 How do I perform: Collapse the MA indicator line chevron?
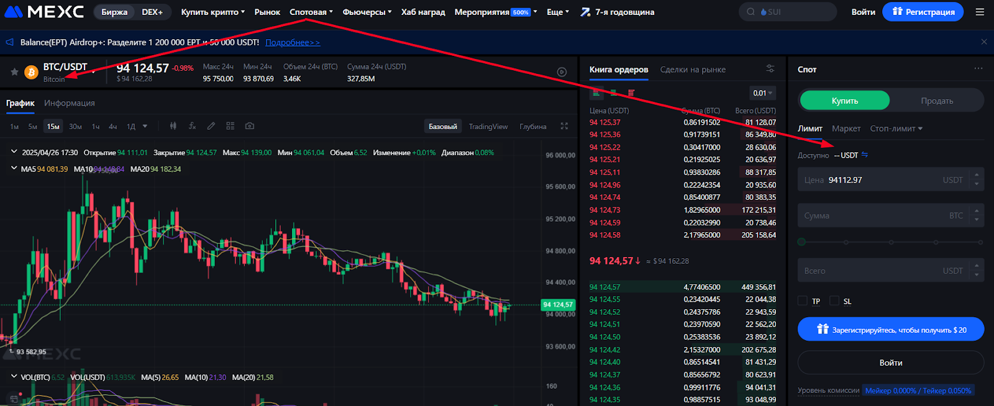pyautogui.click(x=14, y=168)
